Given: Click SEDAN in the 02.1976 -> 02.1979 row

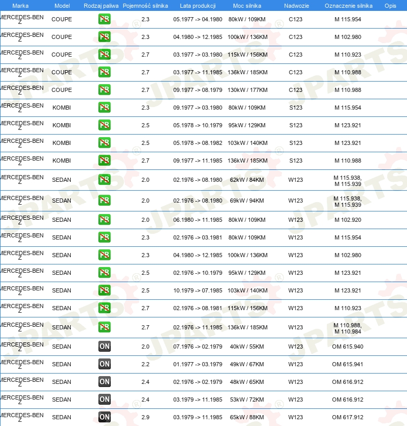Looking at the screenshot, I should (61, 382).
